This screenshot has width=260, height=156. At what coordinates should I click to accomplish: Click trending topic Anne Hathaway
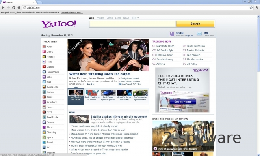point(165,60)
